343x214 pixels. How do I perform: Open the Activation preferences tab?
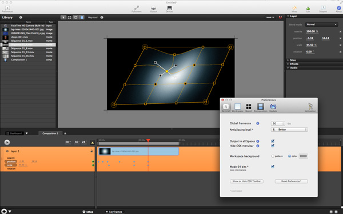coord(310,107)
